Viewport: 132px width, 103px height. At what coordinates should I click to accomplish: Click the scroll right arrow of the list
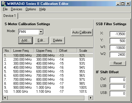coord(91,98)
